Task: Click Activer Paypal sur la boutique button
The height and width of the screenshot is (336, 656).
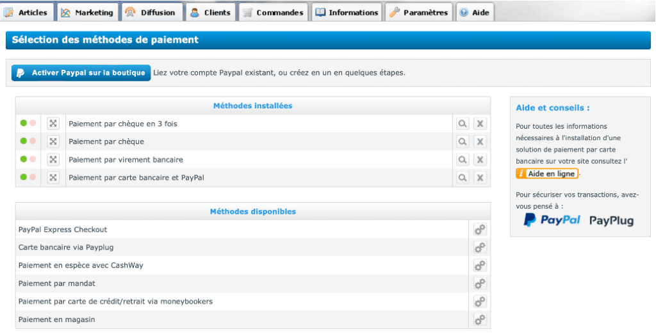Action: tap(81, 73)
